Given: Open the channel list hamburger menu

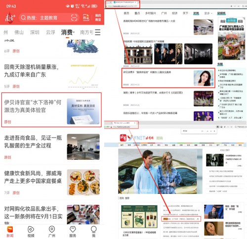Looking at the screenshot, I should click(97, 32).
